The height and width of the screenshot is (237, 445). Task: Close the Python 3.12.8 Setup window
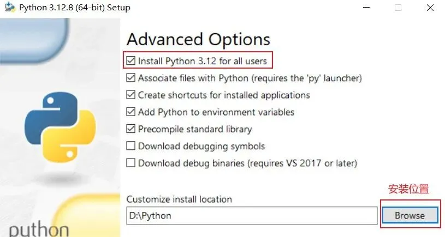[x=430, y=8]
